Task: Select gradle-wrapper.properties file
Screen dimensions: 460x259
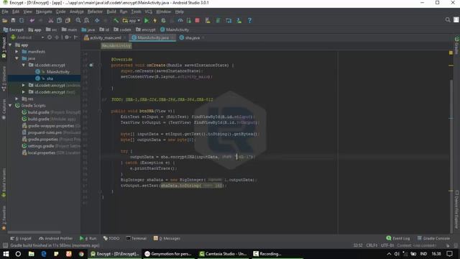Action: (x=51, y=126)
